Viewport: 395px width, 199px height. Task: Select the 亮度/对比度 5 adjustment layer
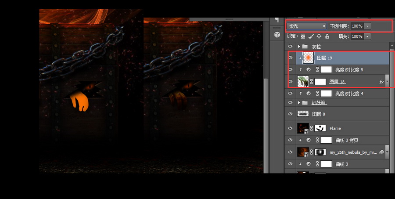pyautogui.click(x=349, y=69)
